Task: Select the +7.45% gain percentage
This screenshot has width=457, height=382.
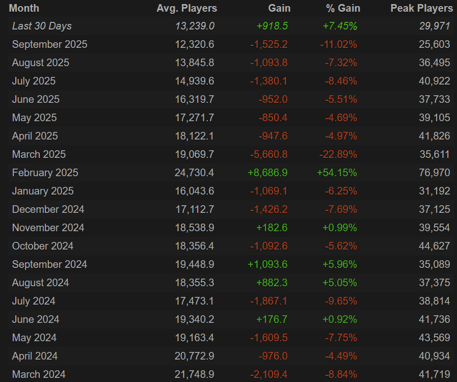Action: click(339, 26)
